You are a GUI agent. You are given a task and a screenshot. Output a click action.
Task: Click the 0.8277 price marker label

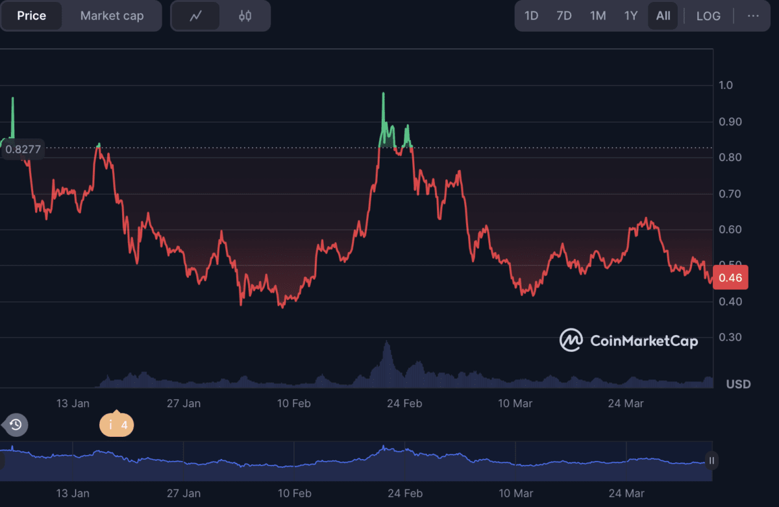pos(23,149)
